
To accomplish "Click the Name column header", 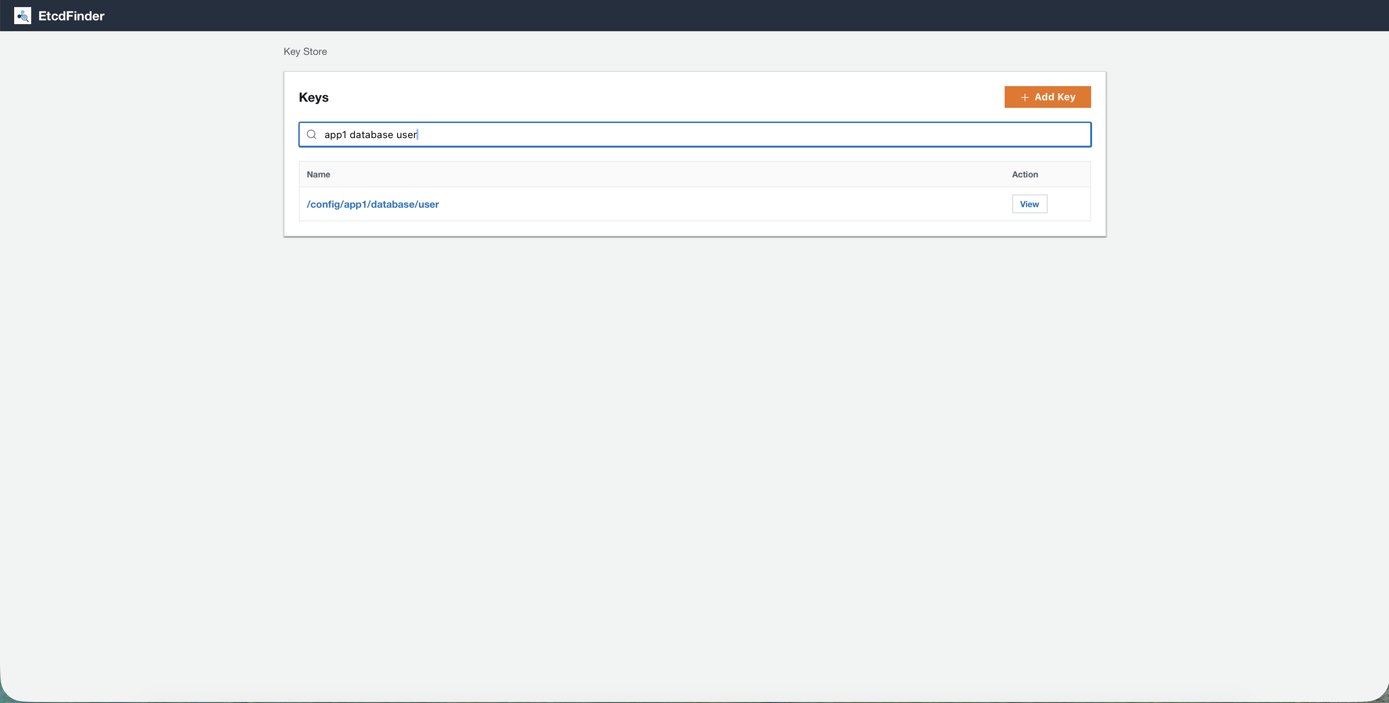I will (x=318, y=174).
